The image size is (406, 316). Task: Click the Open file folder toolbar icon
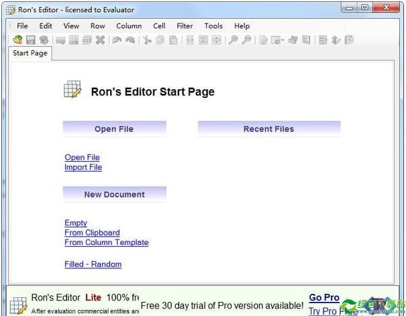click(17, 40)
